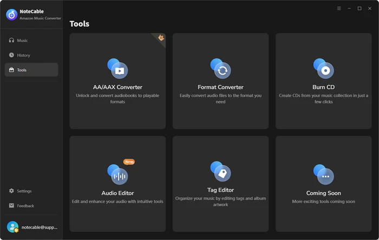Click the gear Settings icon
The width and height of the screenshot is (379, 240).
[11, 191]
